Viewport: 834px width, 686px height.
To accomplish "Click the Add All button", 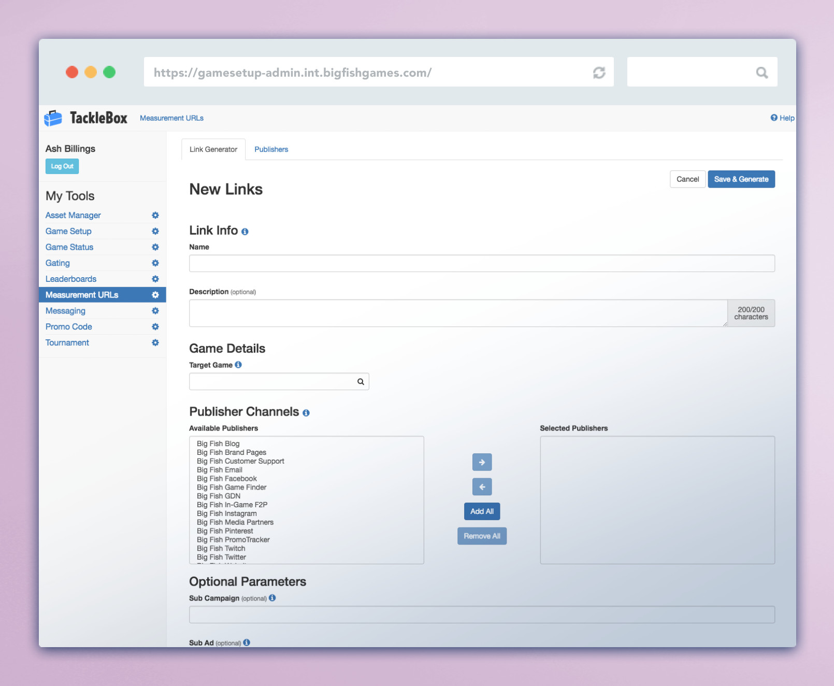I will click(482, 511).
